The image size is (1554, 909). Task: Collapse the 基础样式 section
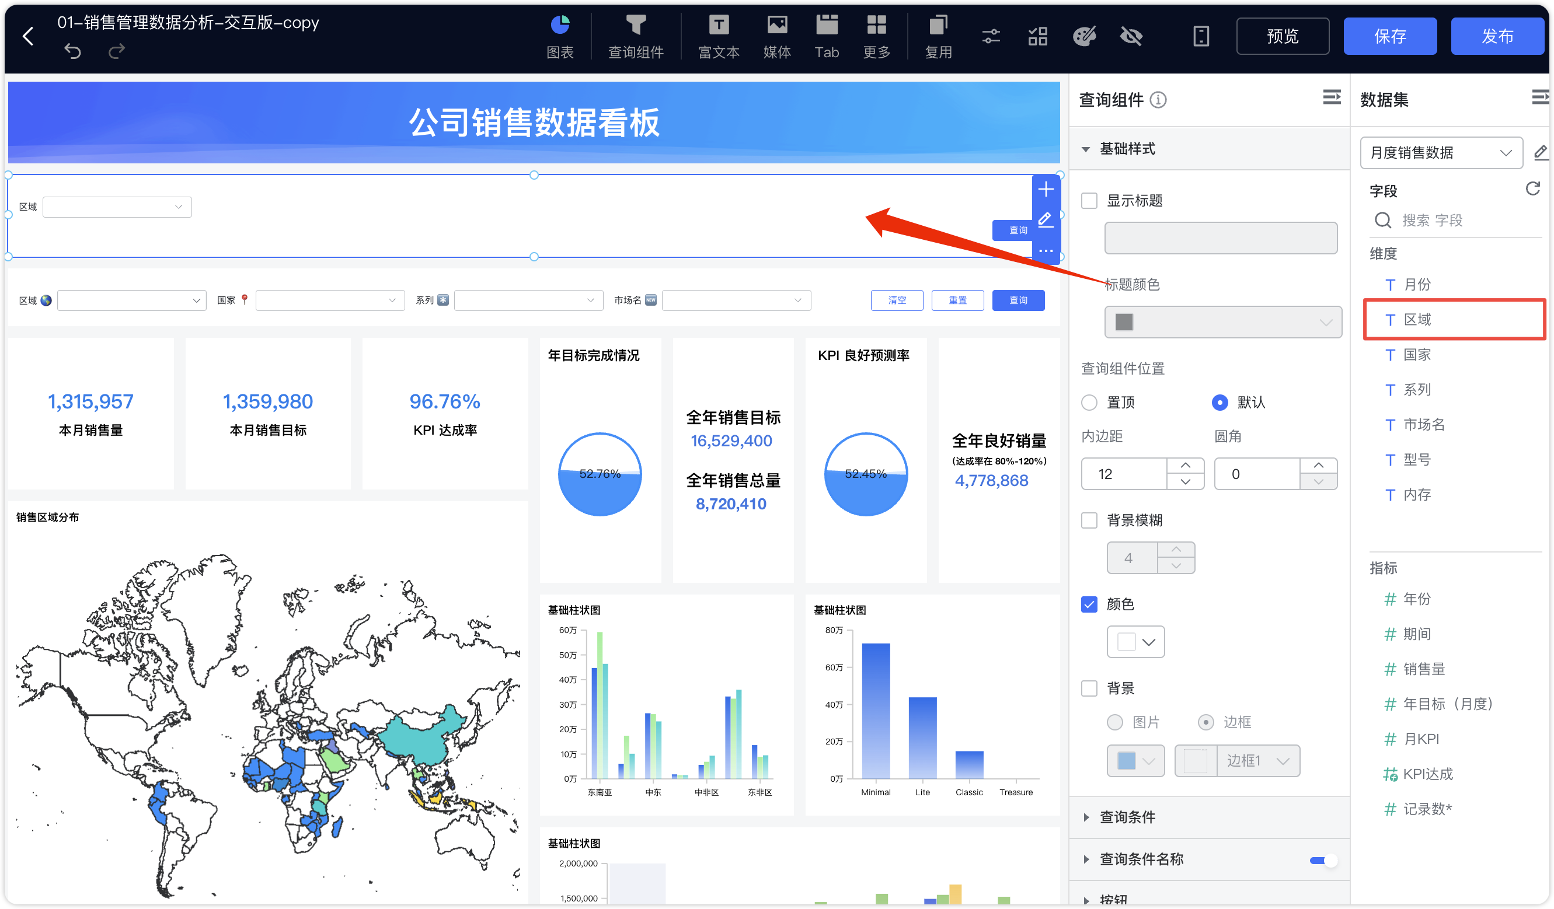pyautogui.click(x=1086, y=149)
